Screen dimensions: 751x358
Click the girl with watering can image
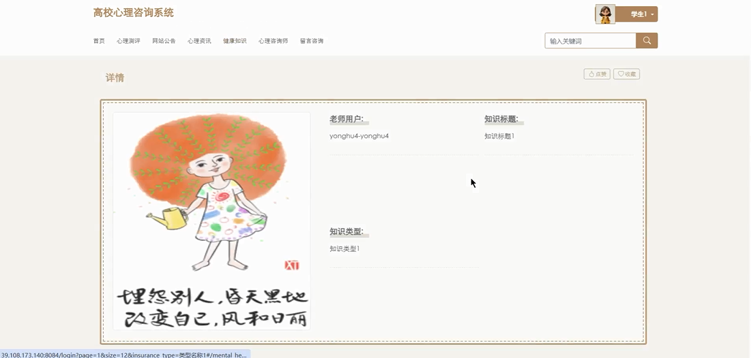point(211,221)
